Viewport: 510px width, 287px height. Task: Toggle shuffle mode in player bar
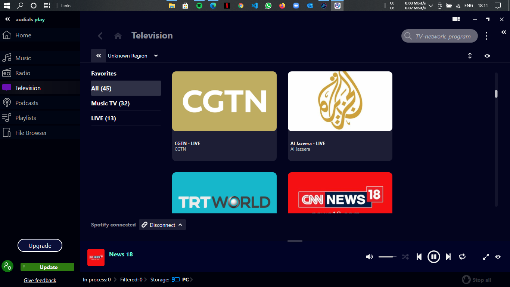click(405, 257)
